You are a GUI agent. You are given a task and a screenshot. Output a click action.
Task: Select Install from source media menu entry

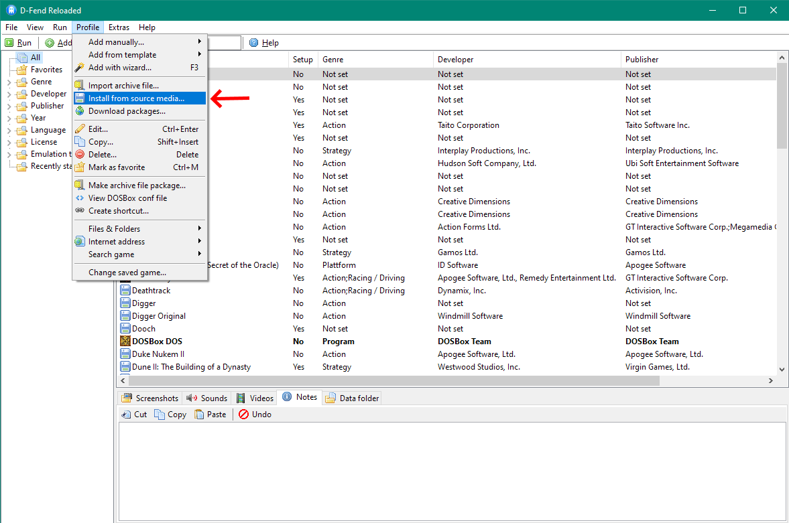click(x=136, y=98)
